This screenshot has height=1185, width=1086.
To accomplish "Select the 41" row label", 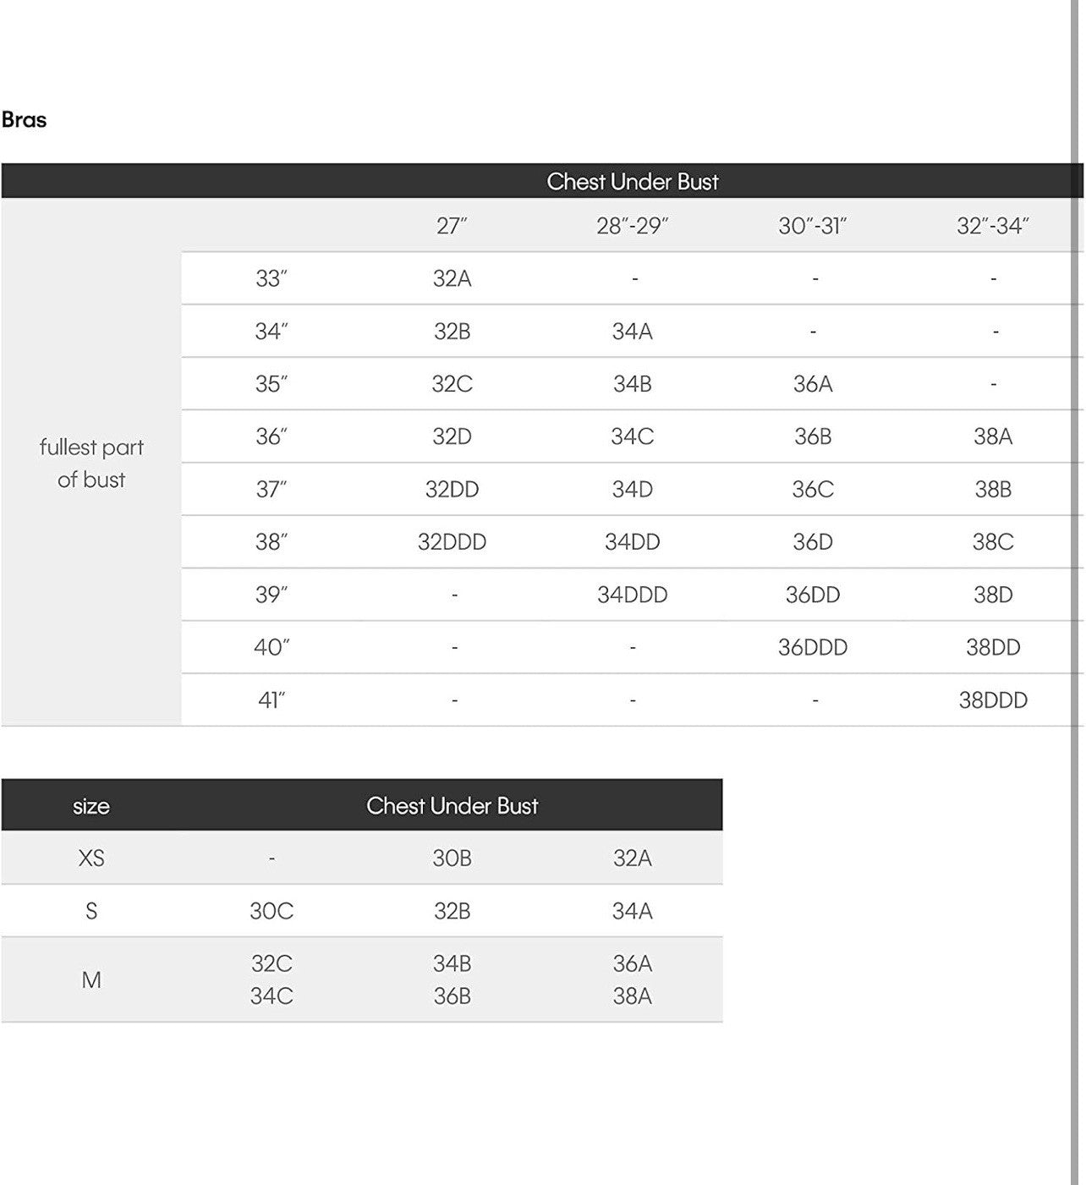I will (271, 699).
